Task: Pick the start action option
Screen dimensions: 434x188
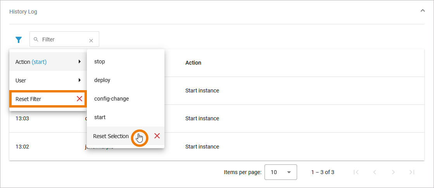Action: (x=100, y=117)
